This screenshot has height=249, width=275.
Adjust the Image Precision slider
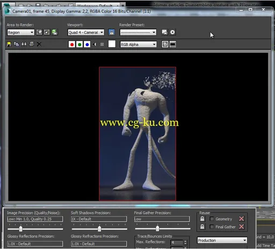click(21, 229)
